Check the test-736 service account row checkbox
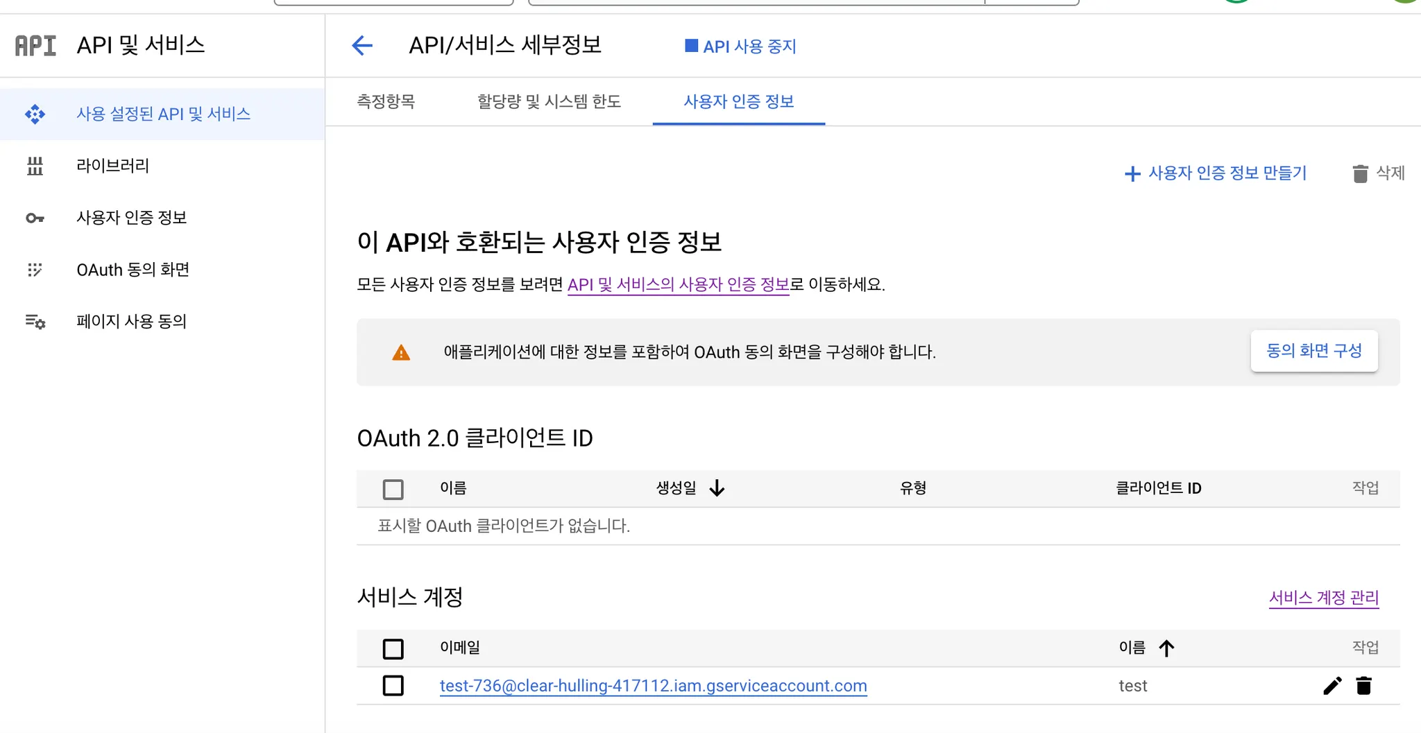Image resolution: width=1421 pixels, height=733 pixels. click(x=393, y=686)
